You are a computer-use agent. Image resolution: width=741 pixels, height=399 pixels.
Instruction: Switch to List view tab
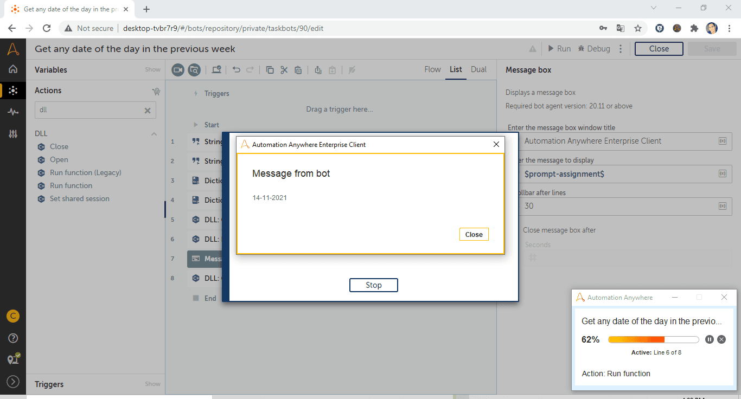456,69
